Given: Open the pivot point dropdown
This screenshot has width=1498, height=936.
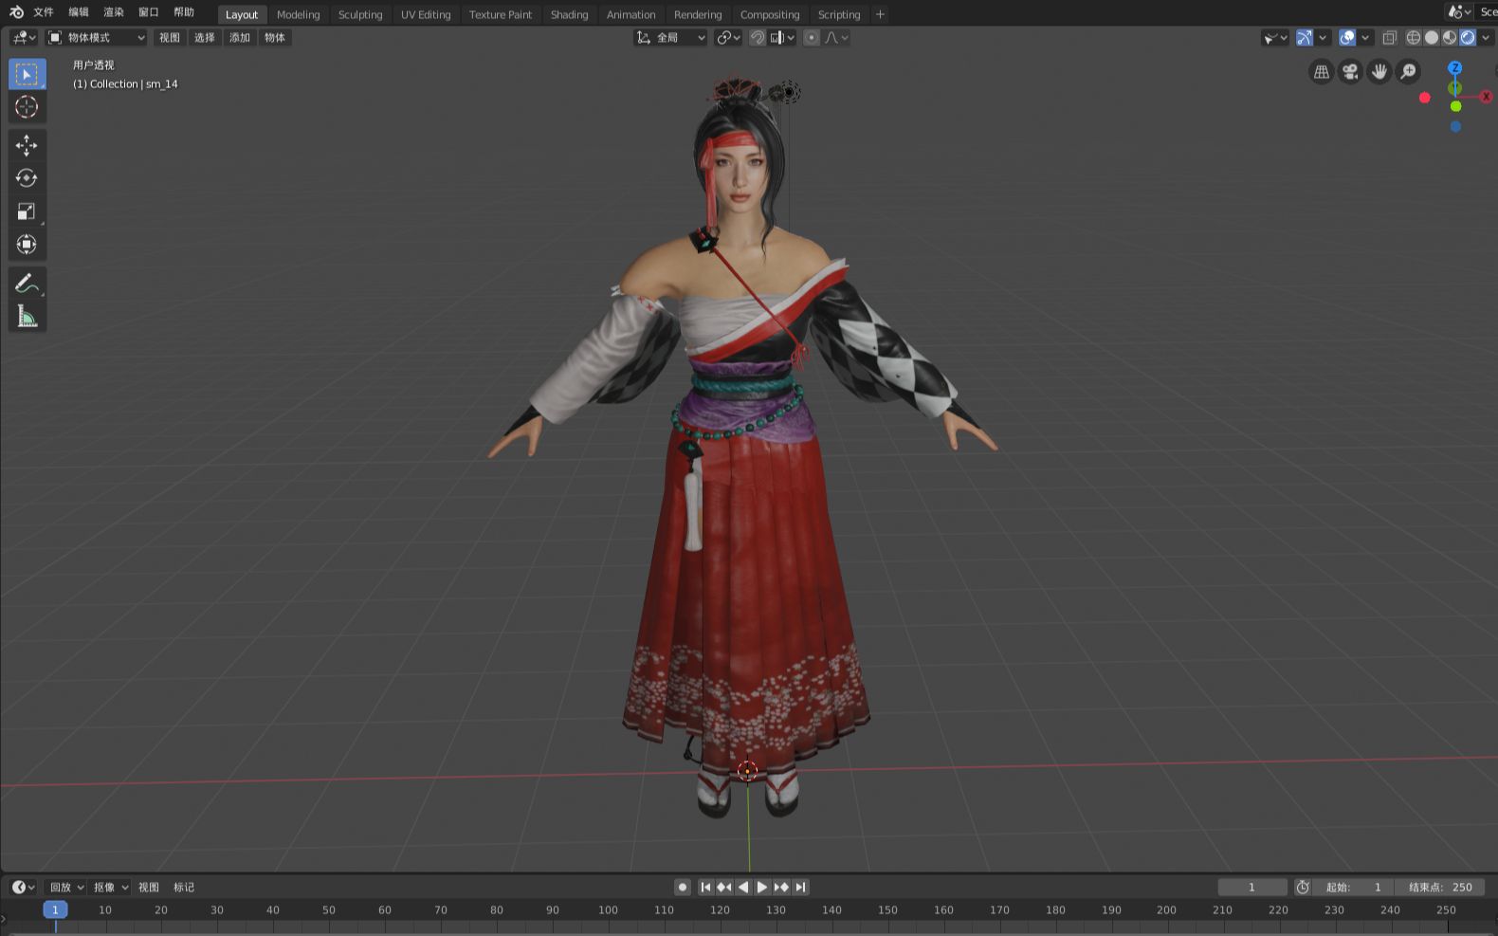Looking at the screenshot, I should 728,38.
